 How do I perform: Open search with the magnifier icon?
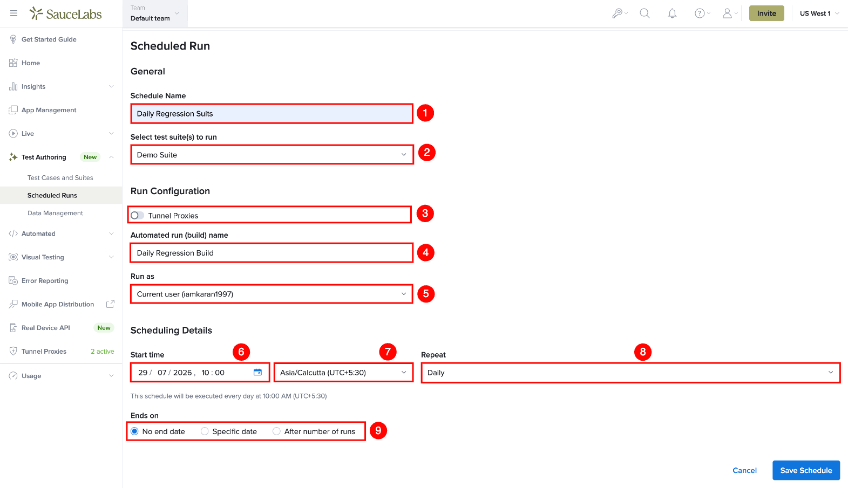(x=645, y=13)
